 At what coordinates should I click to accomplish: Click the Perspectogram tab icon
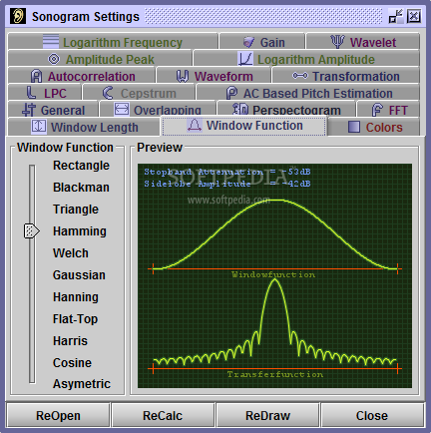pos(240,109)
